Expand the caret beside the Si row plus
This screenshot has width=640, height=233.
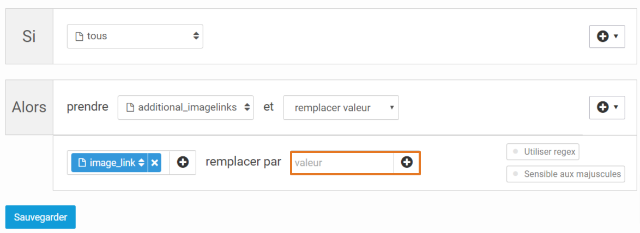point(617,36)
